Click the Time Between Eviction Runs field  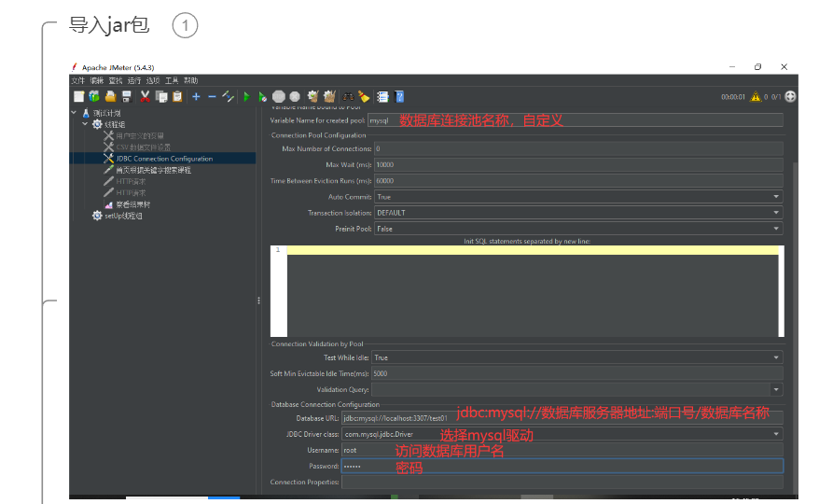click(x=578, y=181)
